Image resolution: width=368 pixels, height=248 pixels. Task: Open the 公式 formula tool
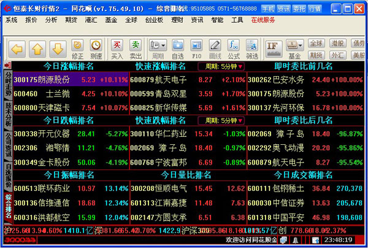coord(234,49)
